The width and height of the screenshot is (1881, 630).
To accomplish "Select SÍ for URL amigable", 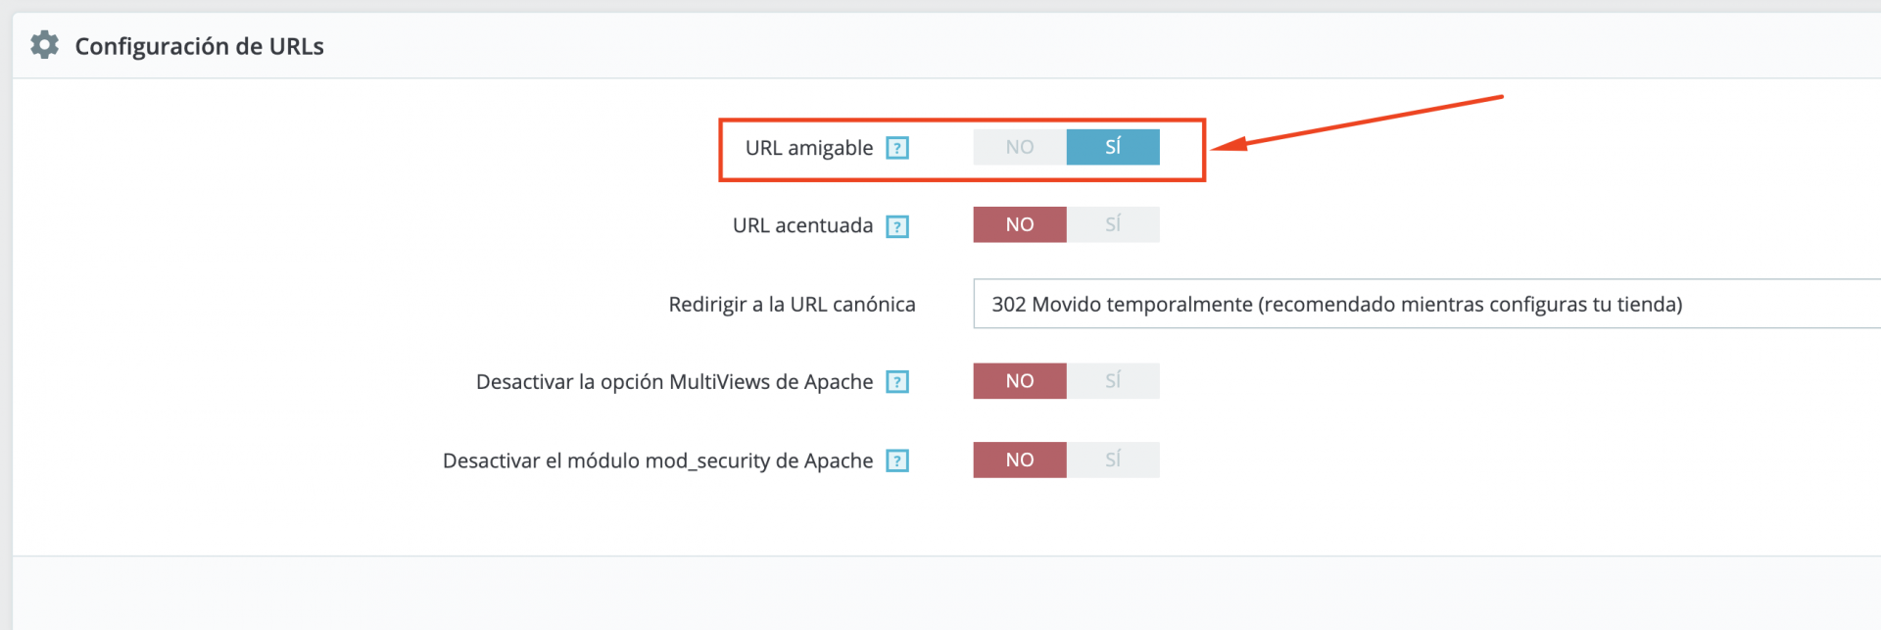I will click(1113, 147).
